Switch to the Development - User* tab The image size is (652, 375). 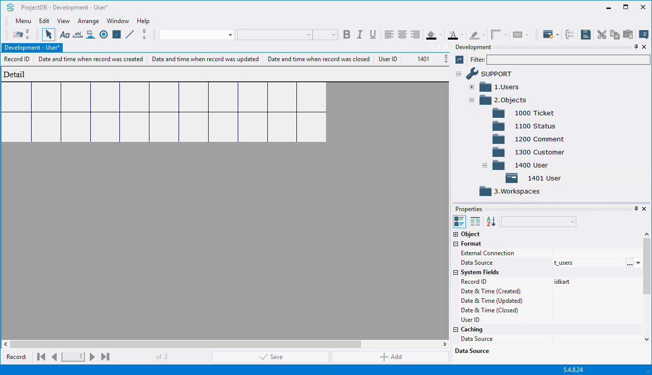click(32, 48)
